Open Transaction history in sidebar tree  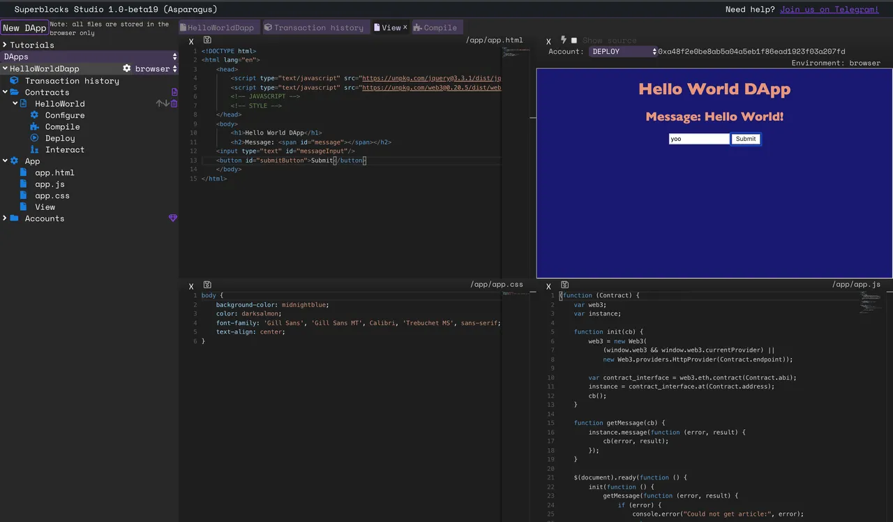(x=72, y=80)
